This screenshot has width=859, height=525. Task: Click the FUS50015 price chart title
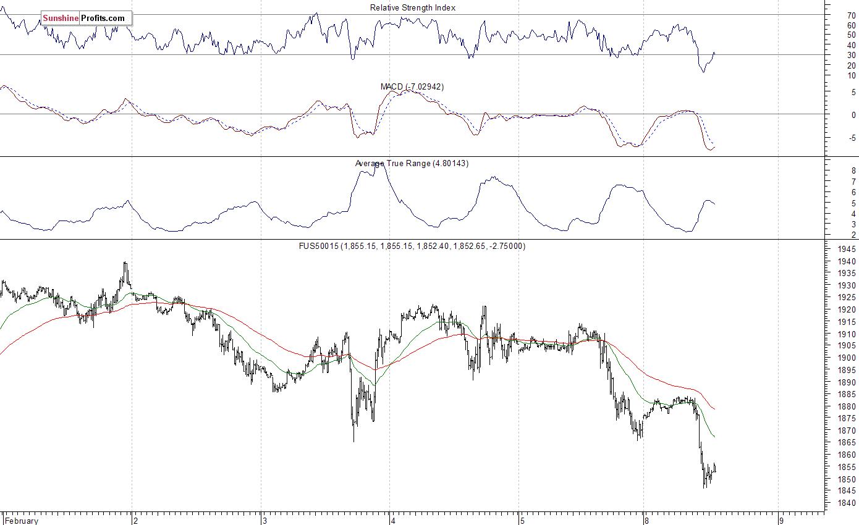click(x=412, y=246)
